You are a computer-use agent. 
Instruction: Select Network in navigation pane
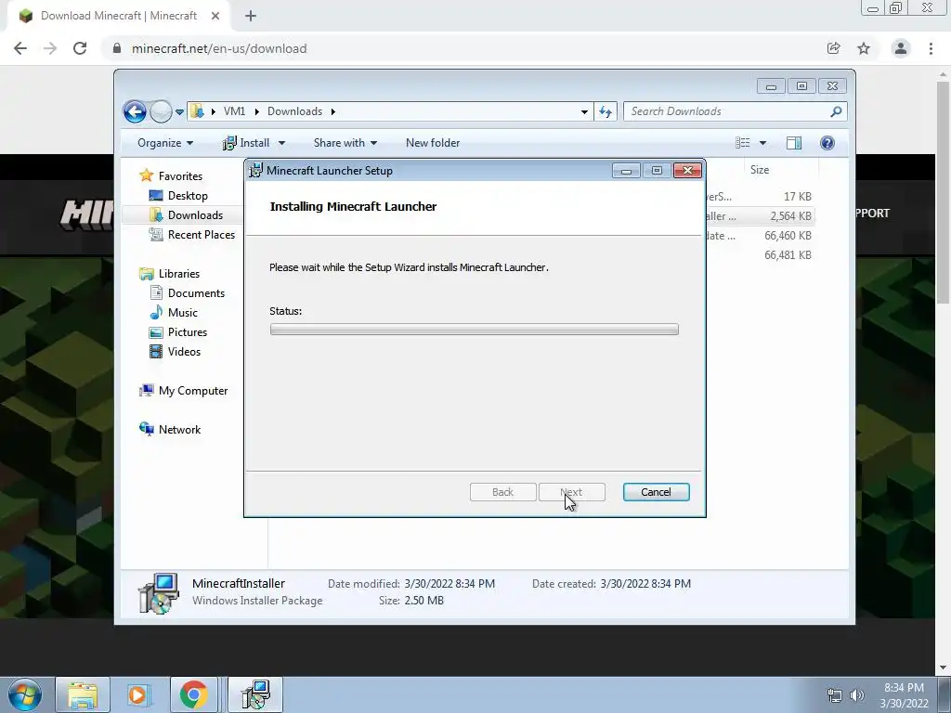[x=179, y=430]
